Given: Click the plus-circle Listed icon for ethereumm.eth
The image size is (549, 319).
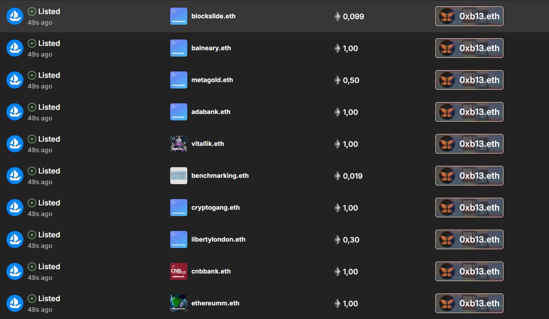Looking at the screenshot, I should (32, 298).
